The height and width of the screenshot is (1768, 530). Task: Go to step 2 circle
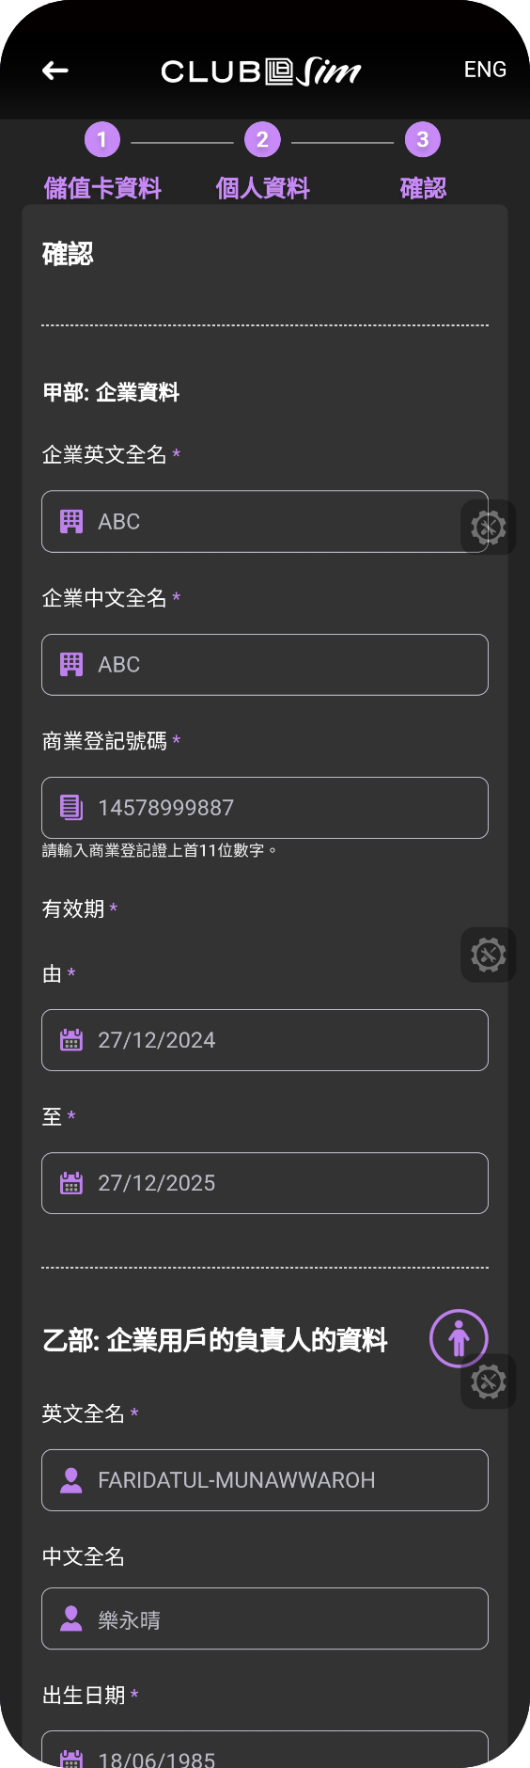(262, 140)
